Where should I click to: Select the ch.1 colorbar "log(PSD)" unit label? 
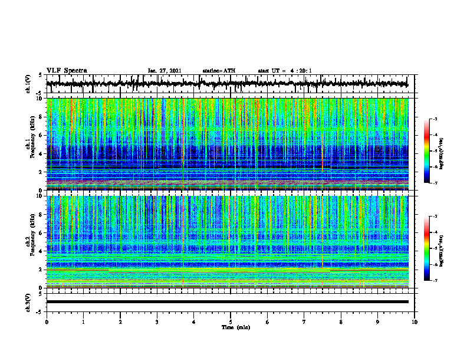coord(442,153)
